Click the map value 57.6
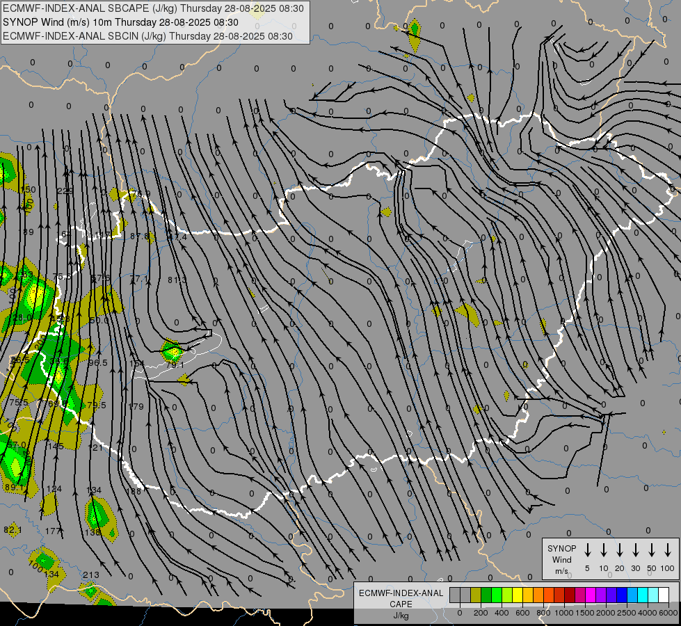Viewport: 681px width, 626px height. (100, 278)
